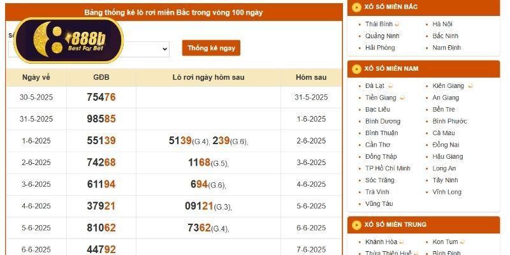Visit the Nam Định lottery link
This screenshot has width=510, height=255.
tap(446, 48)
